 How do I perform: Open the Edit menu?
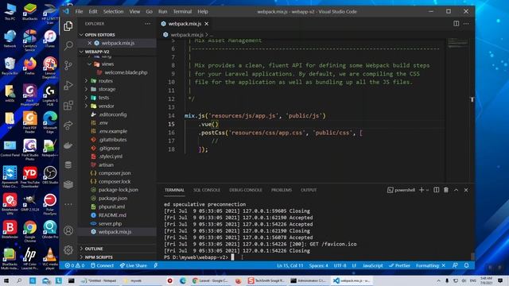pos(93,11)
